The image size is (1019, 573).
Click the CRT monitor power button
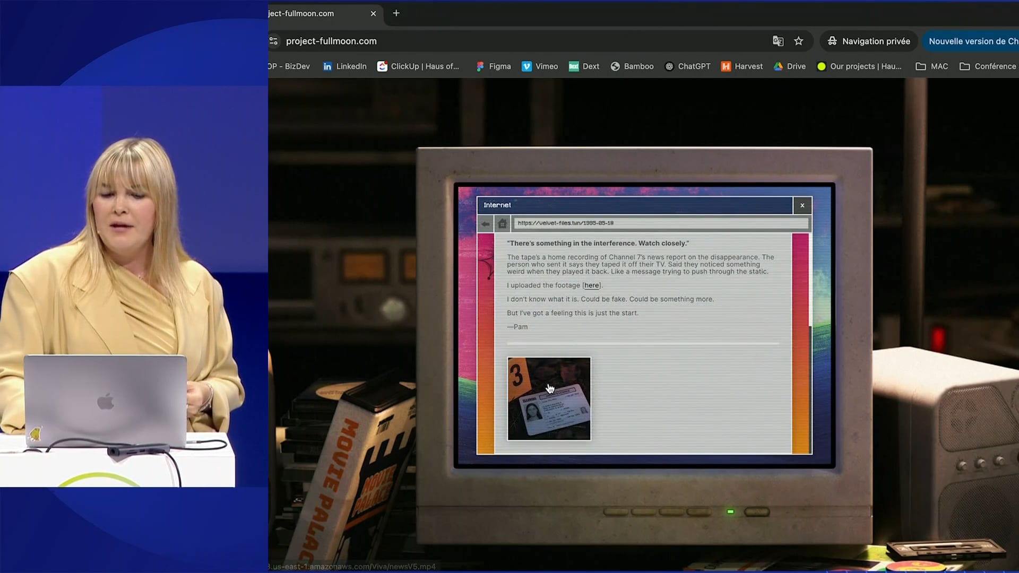click(757, 512)
